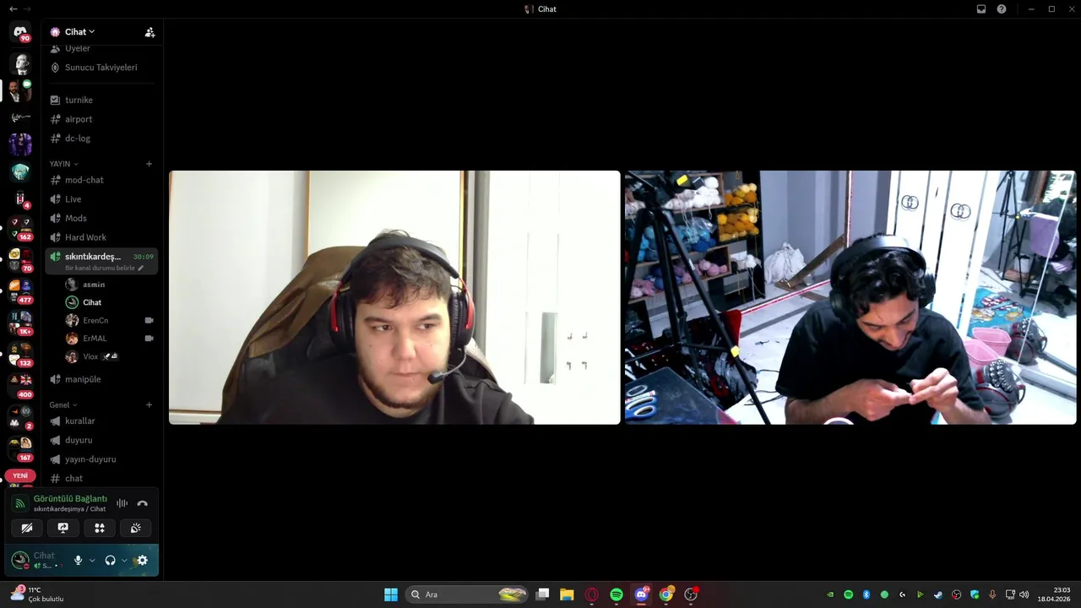Open the inbox icon in title bar
Viewport: 1081px width, 608px height.
981,9
